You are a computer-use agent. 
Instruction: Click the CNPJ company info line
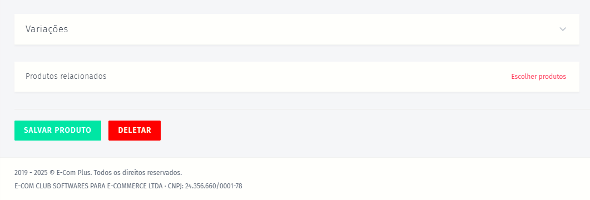tap(128, 186)
